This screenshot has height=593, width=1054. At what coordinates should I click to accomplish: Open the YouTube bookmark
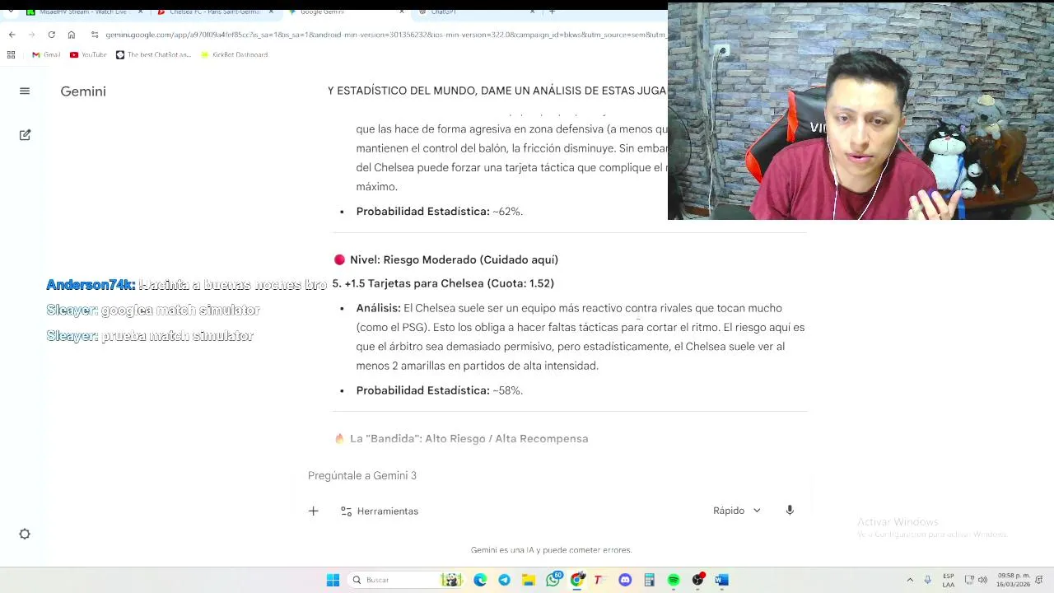(x=88, y=54)
